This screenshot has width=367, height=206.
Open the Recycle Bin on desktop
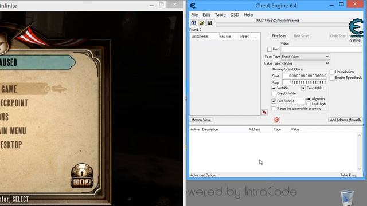point(347,197)
